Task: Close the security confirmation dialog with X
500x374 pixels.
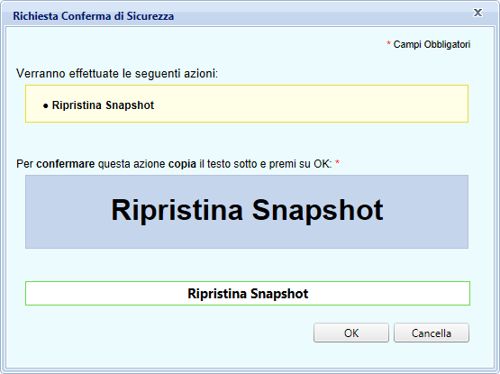Action: pyautogui.click(x=477, y=13)
